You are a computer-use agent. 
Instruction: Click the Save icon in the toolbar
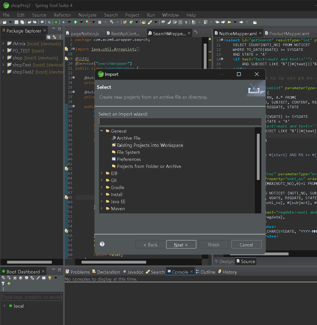pyautogui.click(x=16, y=22)
